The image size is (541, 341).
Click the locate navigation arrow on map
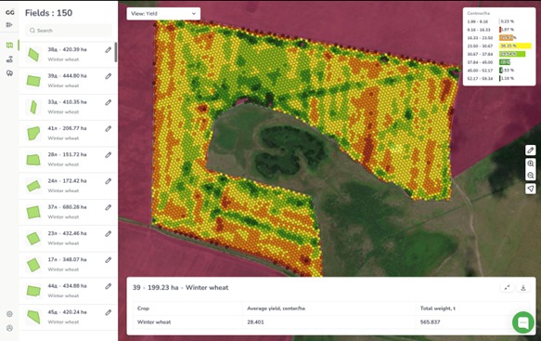point(530,189)
